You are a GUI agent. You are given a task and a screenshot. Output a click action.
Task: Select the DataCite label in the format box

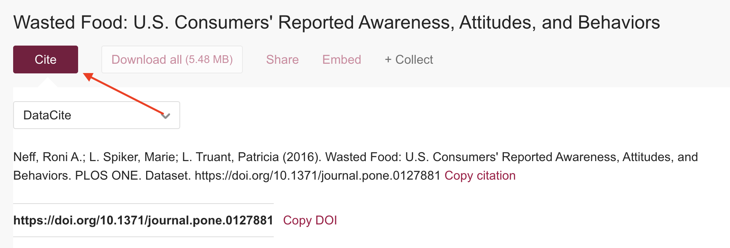pyautogui.click(x=47, y=115)
